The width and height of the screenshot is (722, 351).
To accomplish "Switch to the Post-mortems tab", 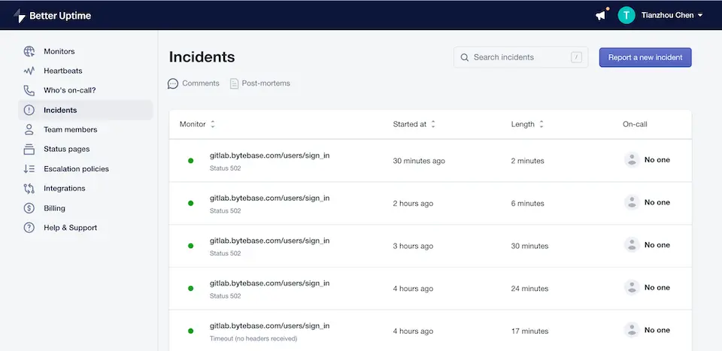I will tap(260, 83).
